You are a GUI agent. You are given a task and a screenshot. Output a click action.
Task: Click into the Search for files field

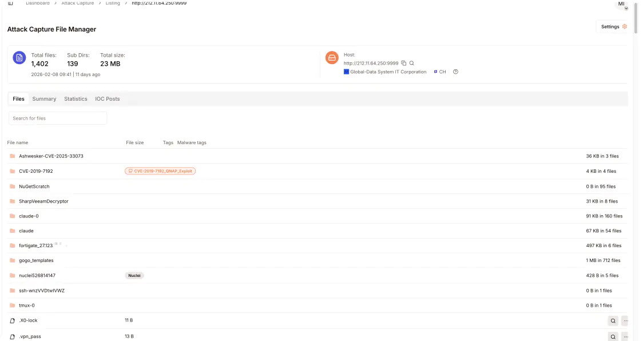pos(58,118)
